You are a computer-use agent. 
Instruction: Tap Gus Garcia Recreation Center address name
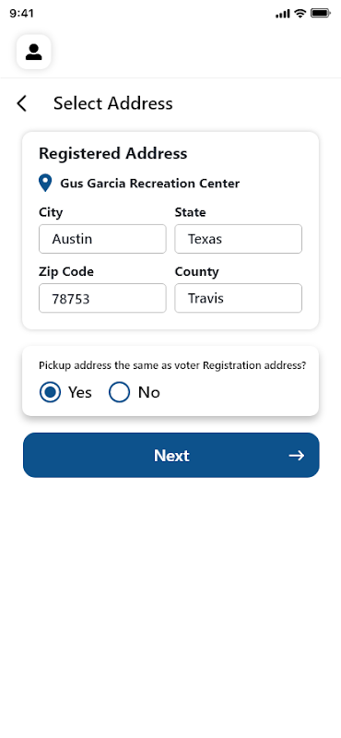pyautogui.click(x=150, y=184)
